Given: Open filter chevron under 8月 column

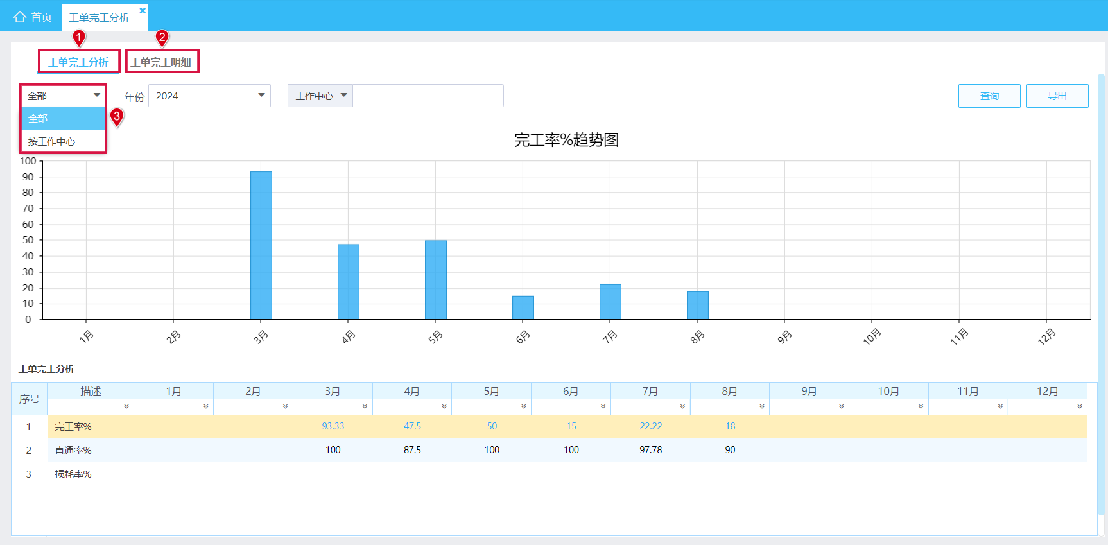Looking at the screenshot, I should [x=762, y=406].
